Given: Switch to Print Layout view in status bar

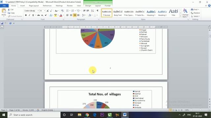Looking at the screenshot, I should pos(170,110).
